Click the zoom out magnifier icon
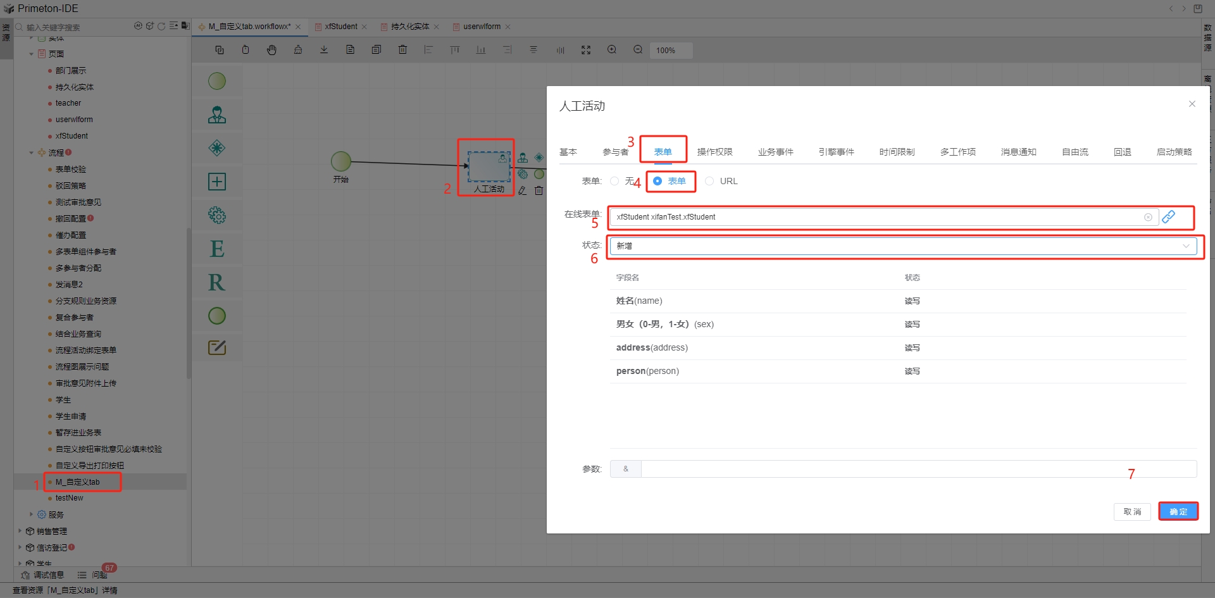The width and height of the screenshot is (1215, 598). pyautogui.click(x=638, y=50)
